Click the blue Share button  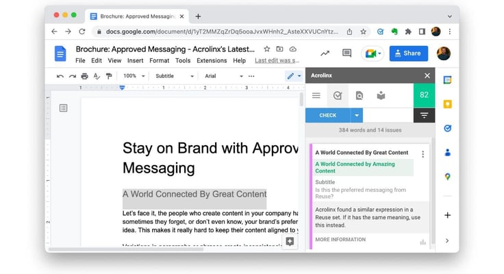pos(409,53)
